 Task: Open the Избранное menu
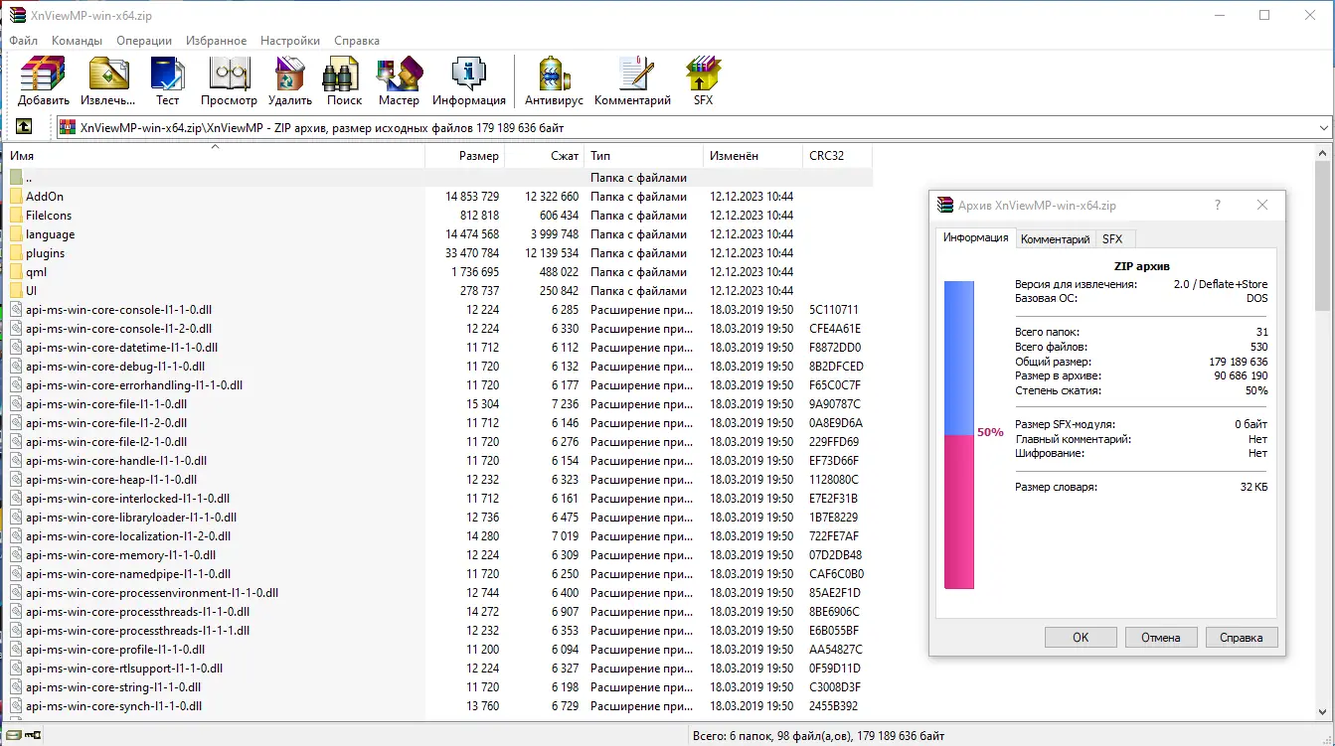point(216,41)
